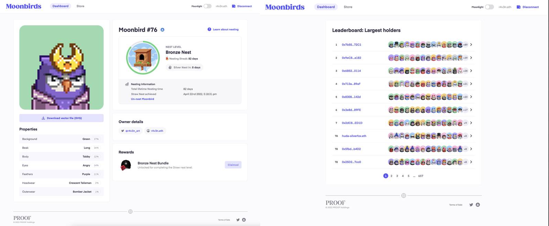Click the blue PROOF badge beside Moonbird #76
The image size is (549, 226).
(162, 29)
